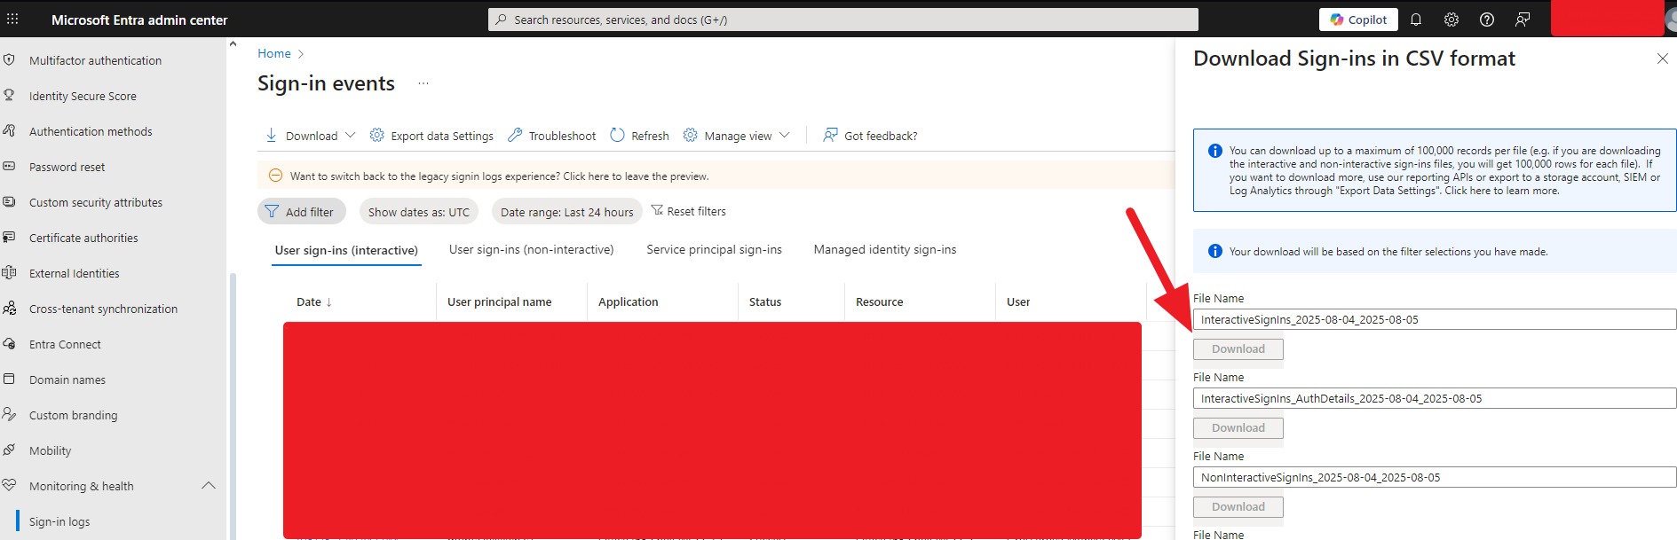
Task: Click the Monitoring & health heart icon
Action: tap(10, 485)
